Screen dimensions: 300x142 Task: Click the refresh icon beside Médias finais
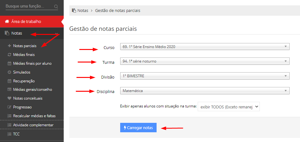point(9,55)
